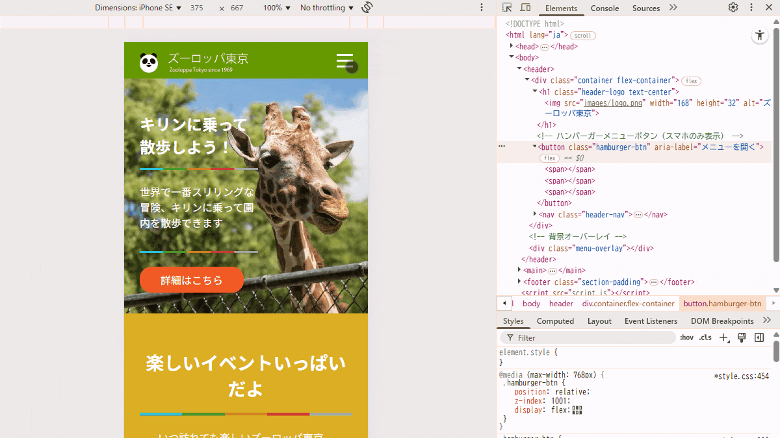Viewport: 780px width, 438px height.
Task: Collapse the body element node
Action: click(x=512, y=57)
